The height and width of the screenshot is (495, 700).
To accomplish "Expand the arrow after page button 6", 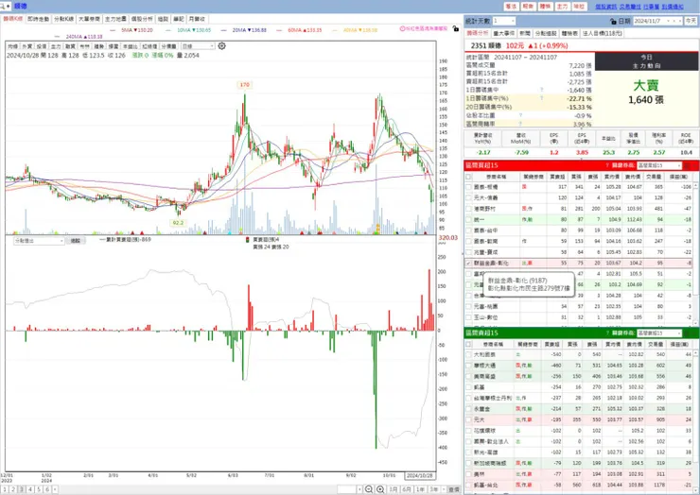I will (55, 489).
